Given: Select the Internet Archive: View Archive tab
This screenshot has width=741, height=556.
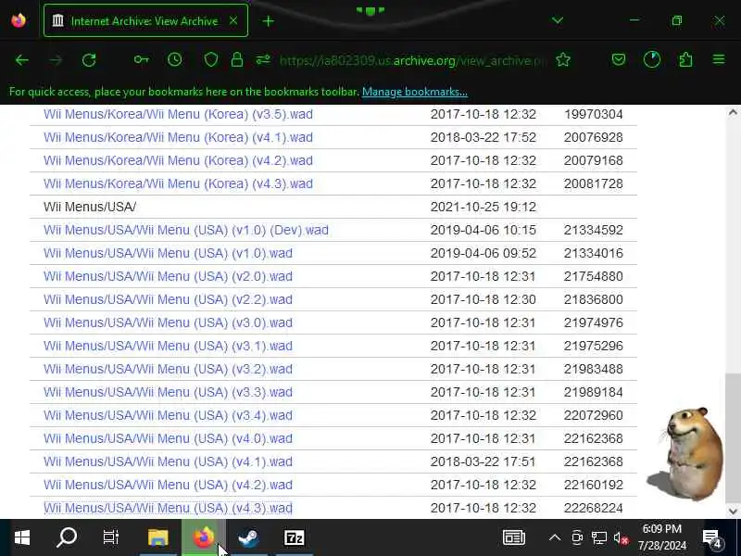Looking at the screenshot, I should [145, 20].
